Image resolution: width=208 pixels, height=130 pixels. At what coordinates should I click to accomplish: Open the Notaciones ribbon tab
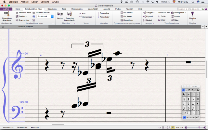[52, 9]
